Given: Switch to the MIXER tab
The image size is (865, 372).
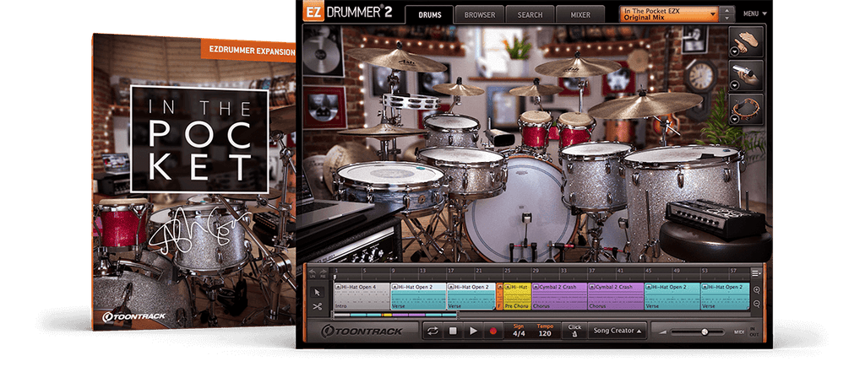Looking at the screenshot, I should click(579, 15).
